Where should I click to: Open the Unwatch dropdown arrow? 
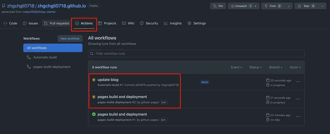pos(255,6)
